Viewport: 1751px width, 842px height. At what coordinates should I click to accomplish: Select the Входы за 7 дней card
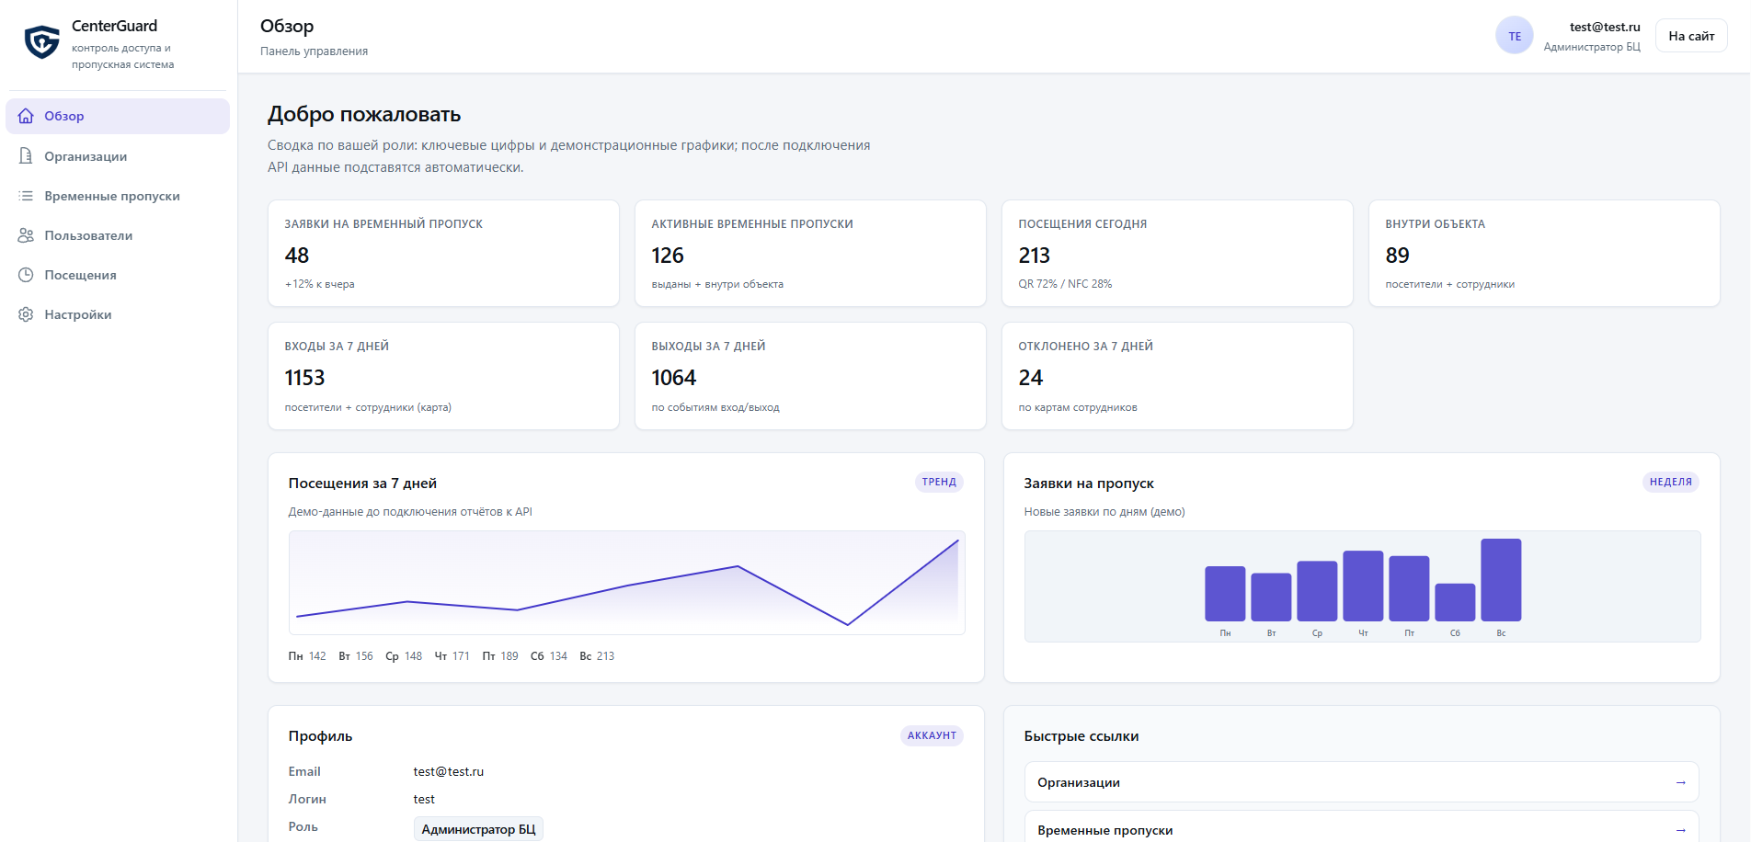(x=443, y=376)
